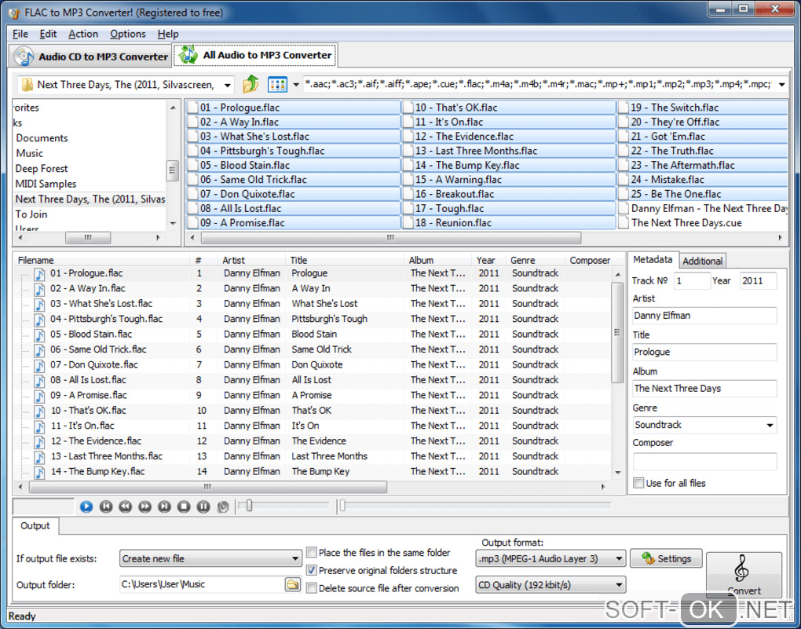Check Use for all files box
The width and height of the screenshot is (801, 629).
[x=638, y=483]
